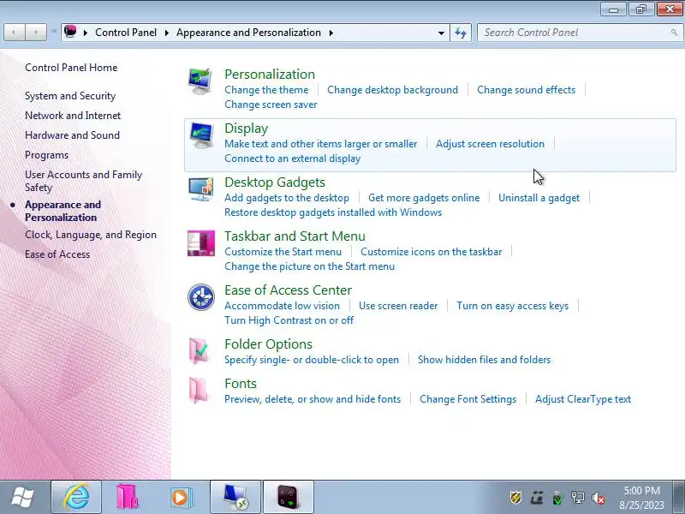Open the pink Libraries folder on taskbar
This screenshot has height=514, width=685.
coord(127,498)
